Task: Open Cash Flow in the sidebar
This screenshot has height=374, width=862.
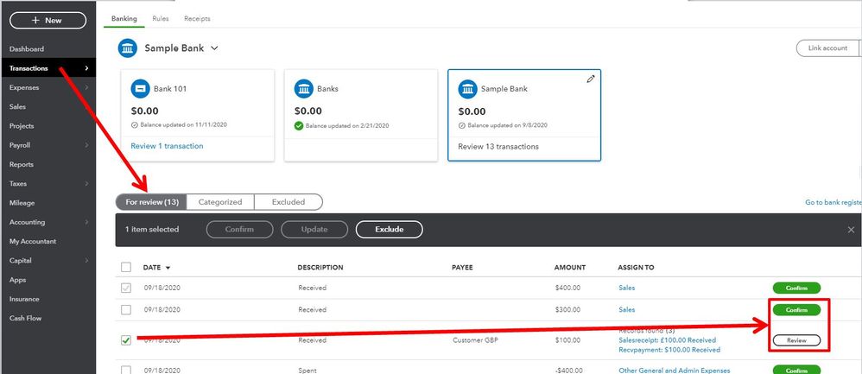Action: click(25, 319)
